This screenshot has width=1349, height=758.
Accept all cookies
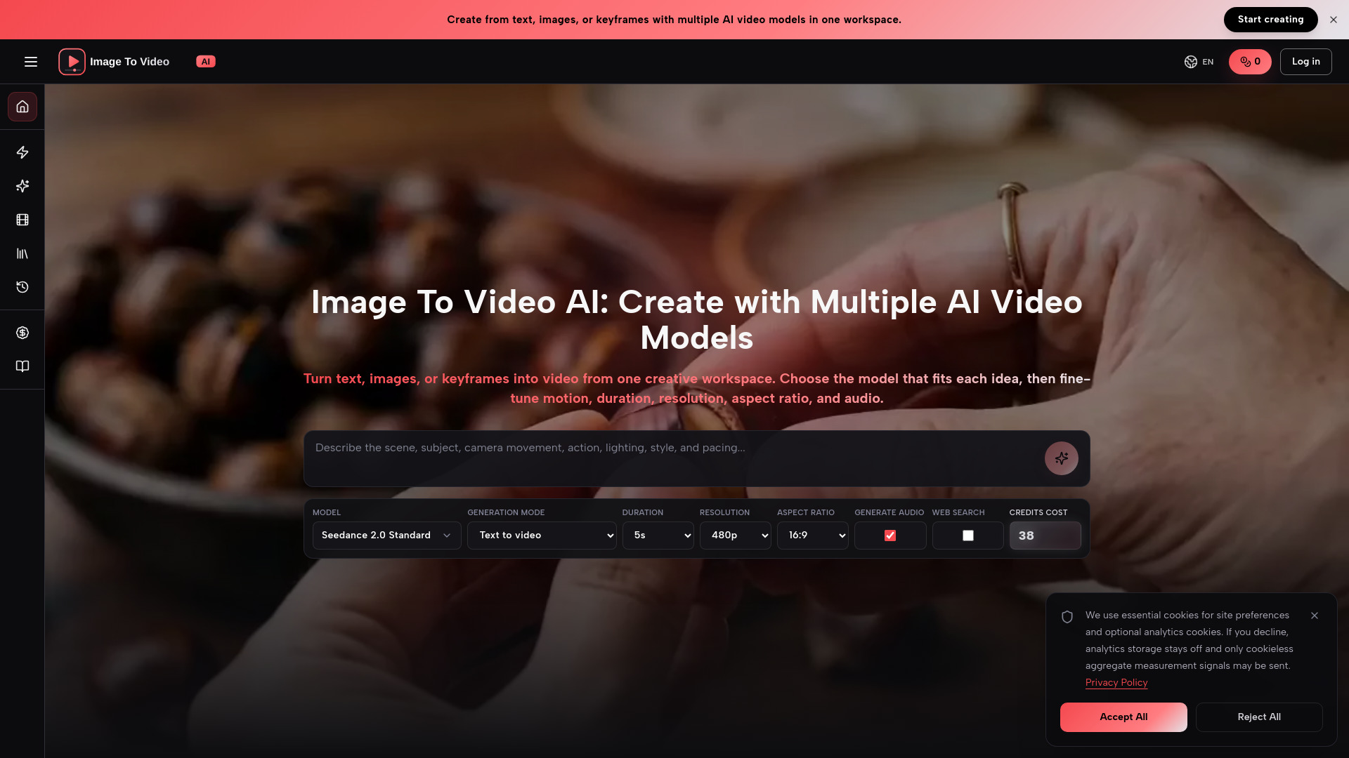tap(1123, 717)
